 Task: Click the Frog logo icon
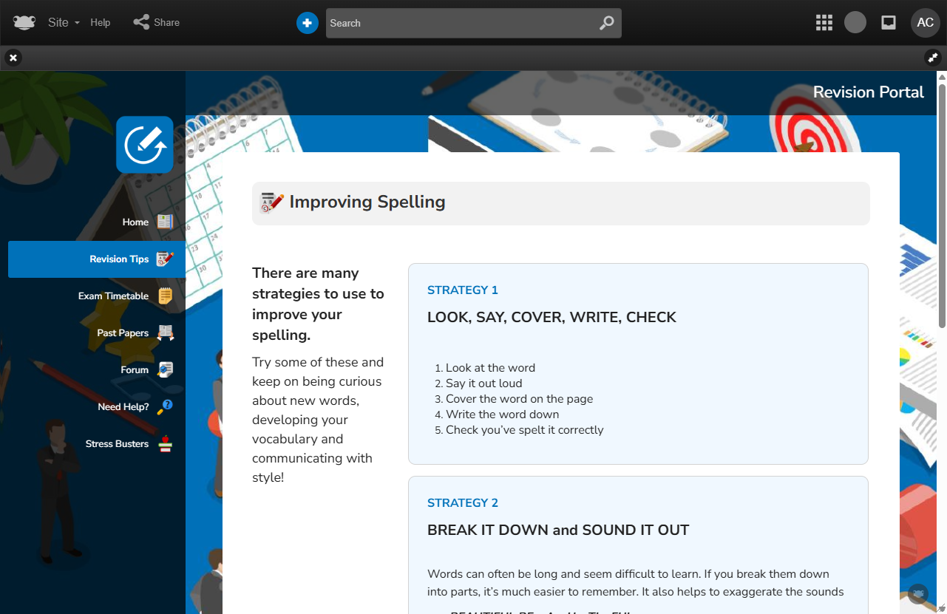24,22
